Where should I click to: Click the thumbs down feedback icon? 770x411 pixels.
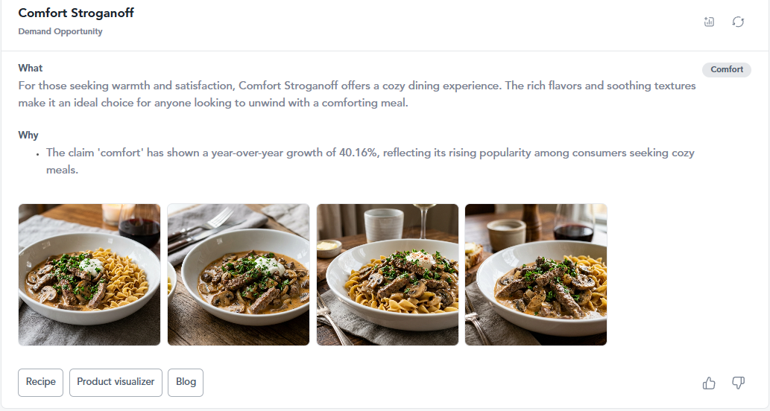738,383
